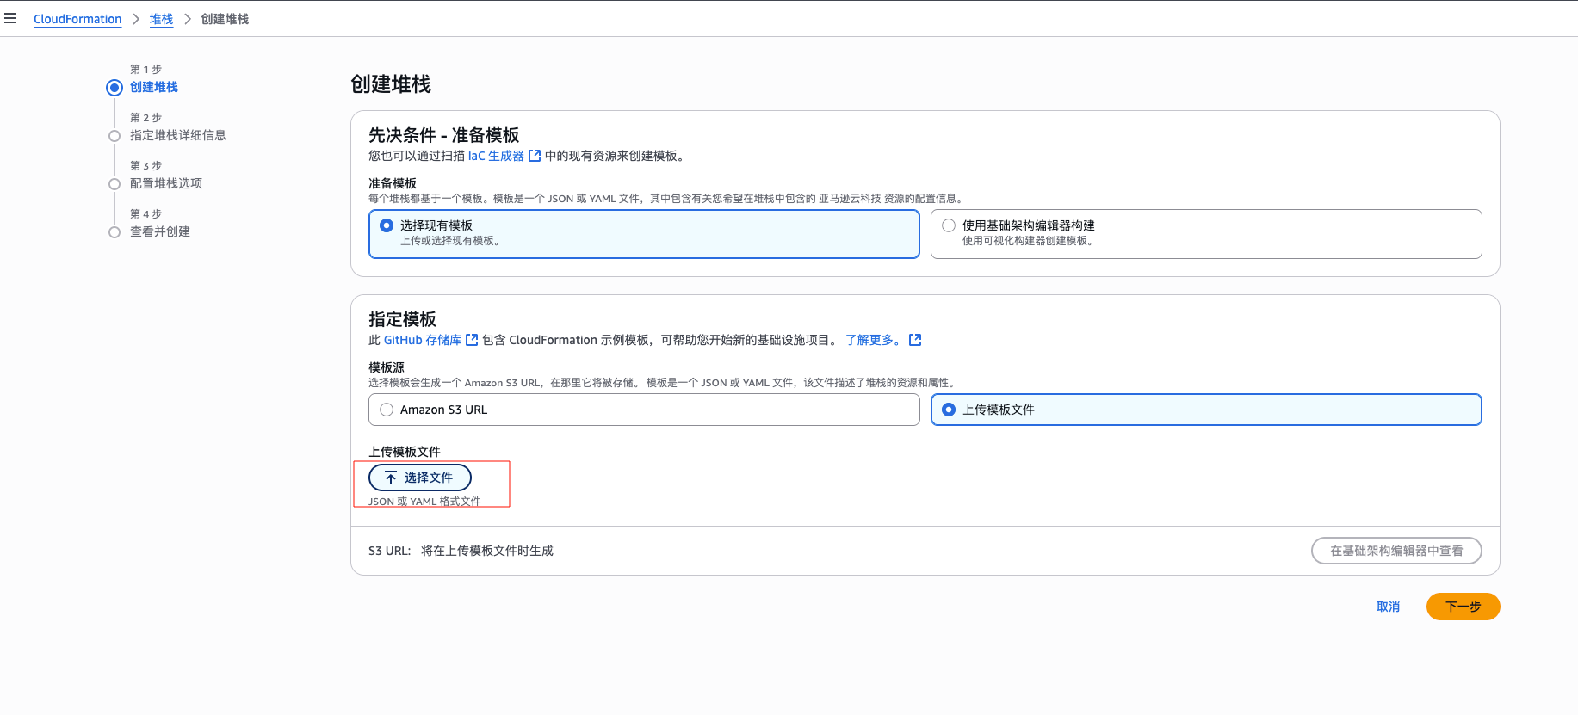Select step 3 配置堆栈选项
The height and width of the screenshot is (715, 1578).
[166, 183]
